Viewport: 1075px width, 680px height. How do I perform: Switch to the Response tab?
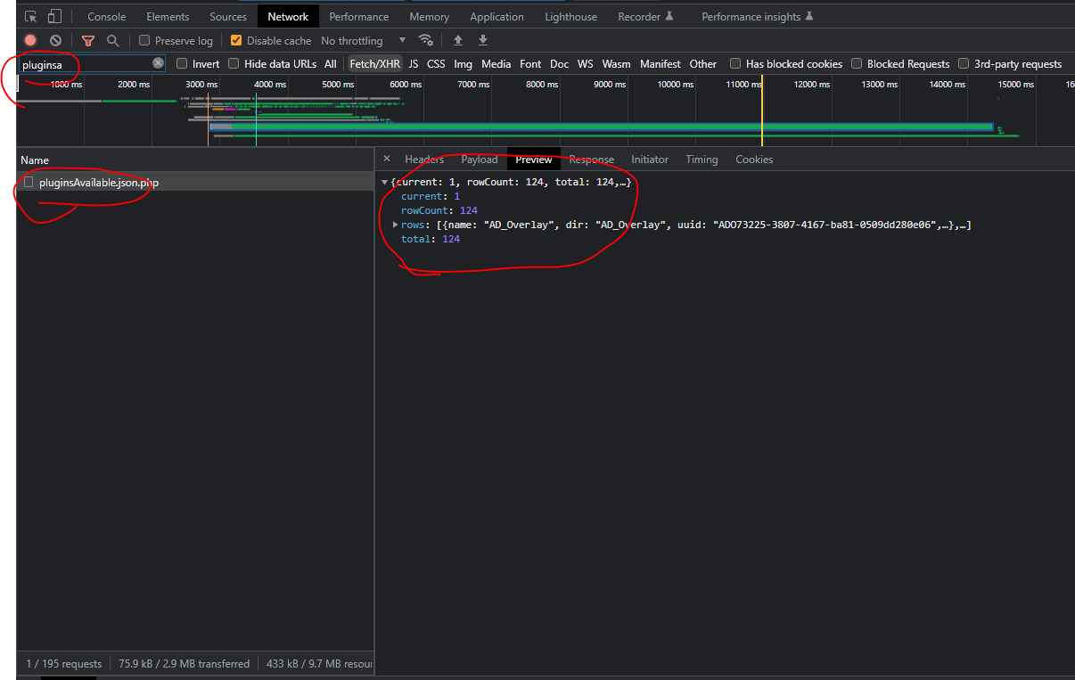[591, 159]
